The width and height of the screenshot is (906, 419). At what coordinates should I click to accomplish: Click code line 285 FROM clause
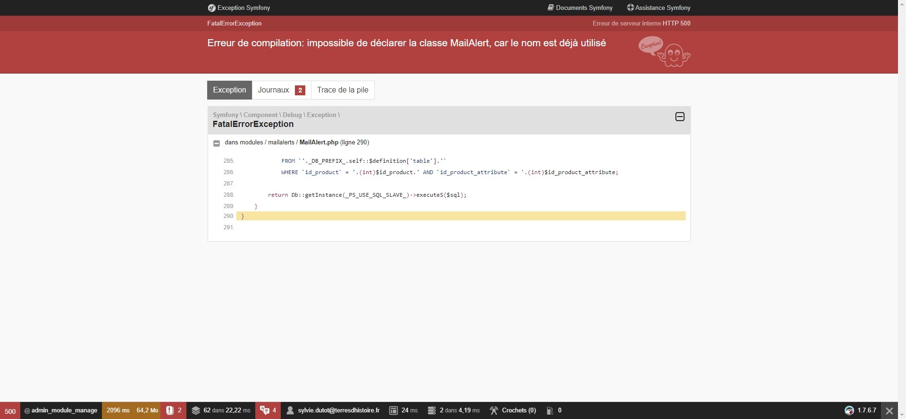point(363,161)
